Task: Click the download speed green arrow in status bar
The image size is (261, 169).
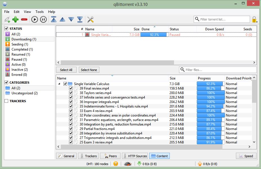Action: 139,164
